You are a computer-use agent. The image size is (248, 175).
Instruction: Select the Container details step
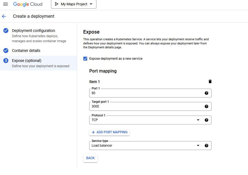26,51
